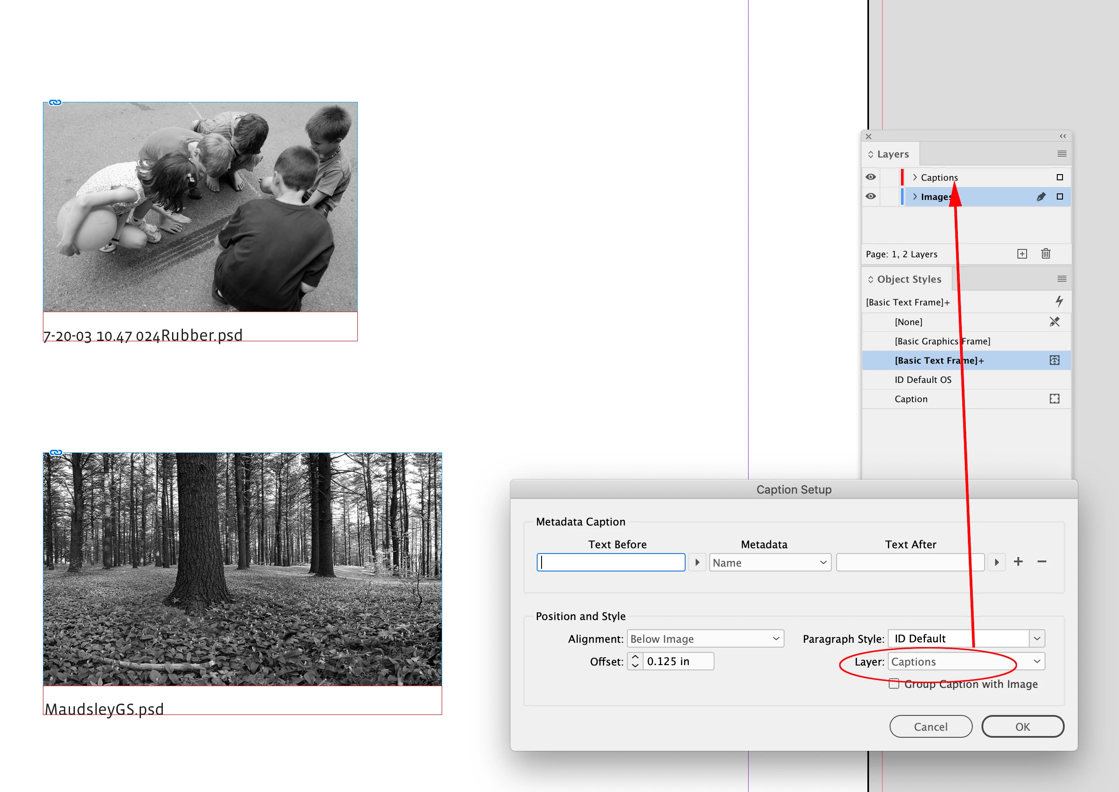1119x792 pixels.
Task: Hide the Images layer with eye icon
Action: pyautogui.click(x=871, y=196)
